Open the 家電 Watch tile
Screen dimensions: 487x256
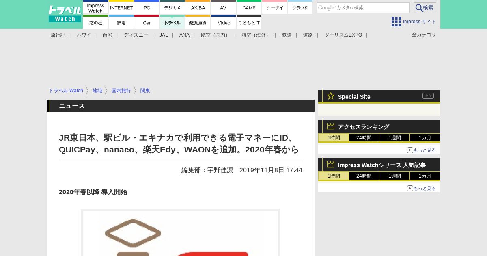(121, 22)
